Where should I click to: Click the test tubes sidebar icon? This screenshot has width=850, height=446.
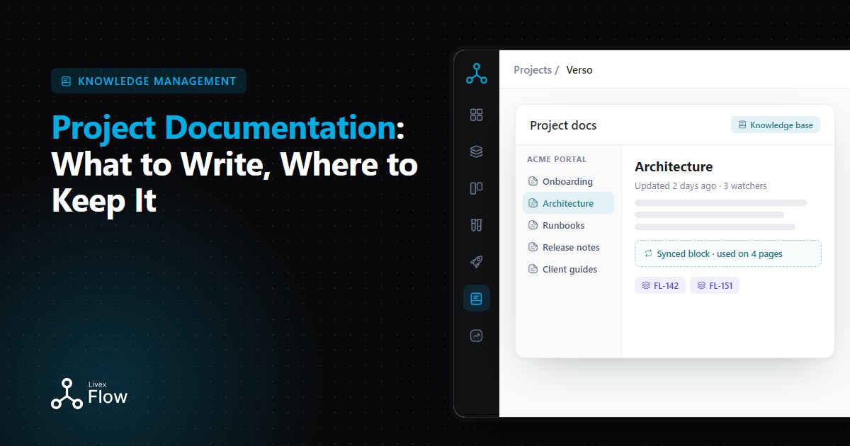tap(476, 225)
